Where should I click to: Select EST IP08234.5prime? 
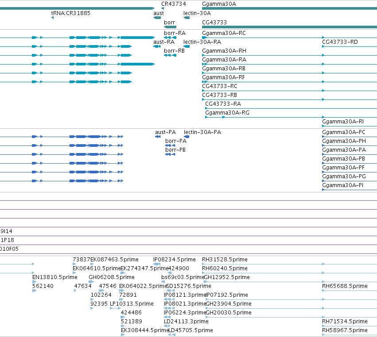pos(174,260)
